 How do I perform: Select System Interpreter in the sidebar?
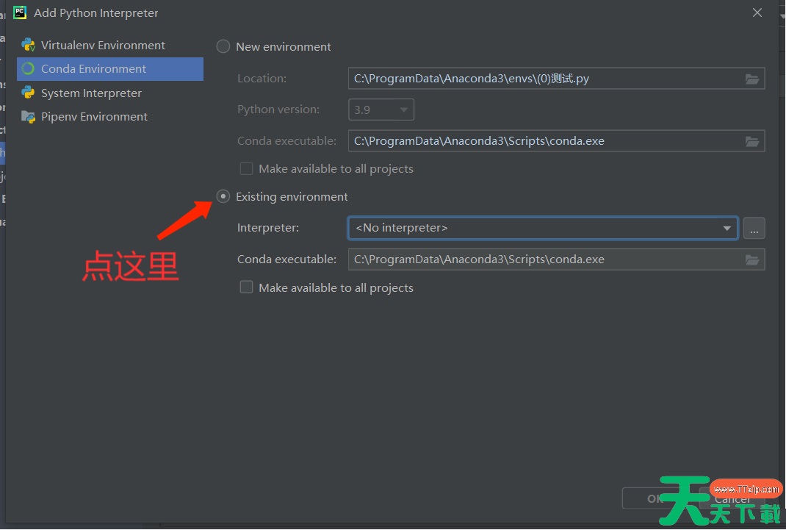point(109,93)
